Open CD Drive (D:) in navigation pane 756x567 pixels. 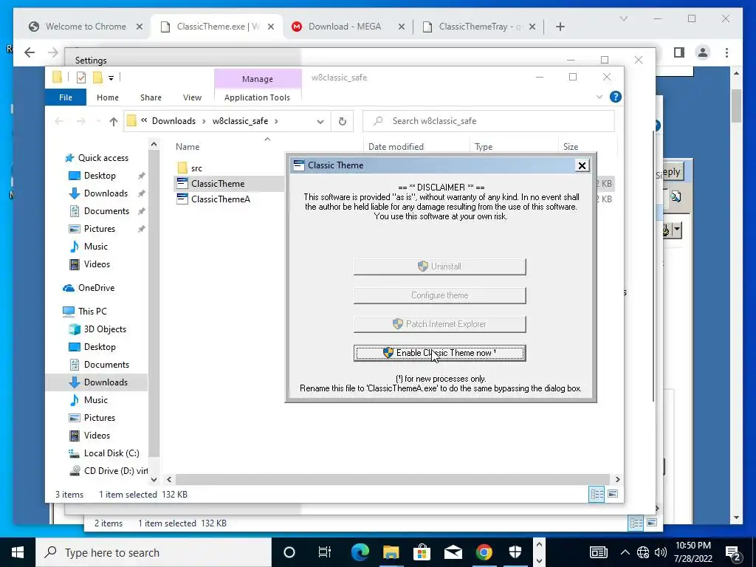point(116,470)
